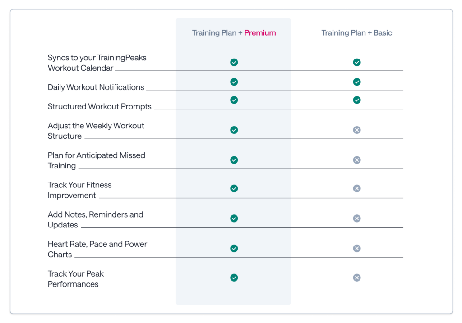Screen dimensions: 462x323
Task: Click Premium checkmark for Structured Workout Prompts
Action: 234,100
